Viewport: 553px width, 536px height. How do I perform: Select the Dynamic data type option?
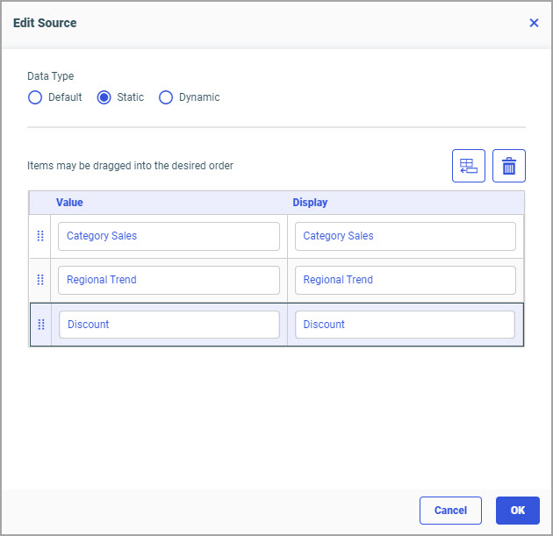coord(166,97)
